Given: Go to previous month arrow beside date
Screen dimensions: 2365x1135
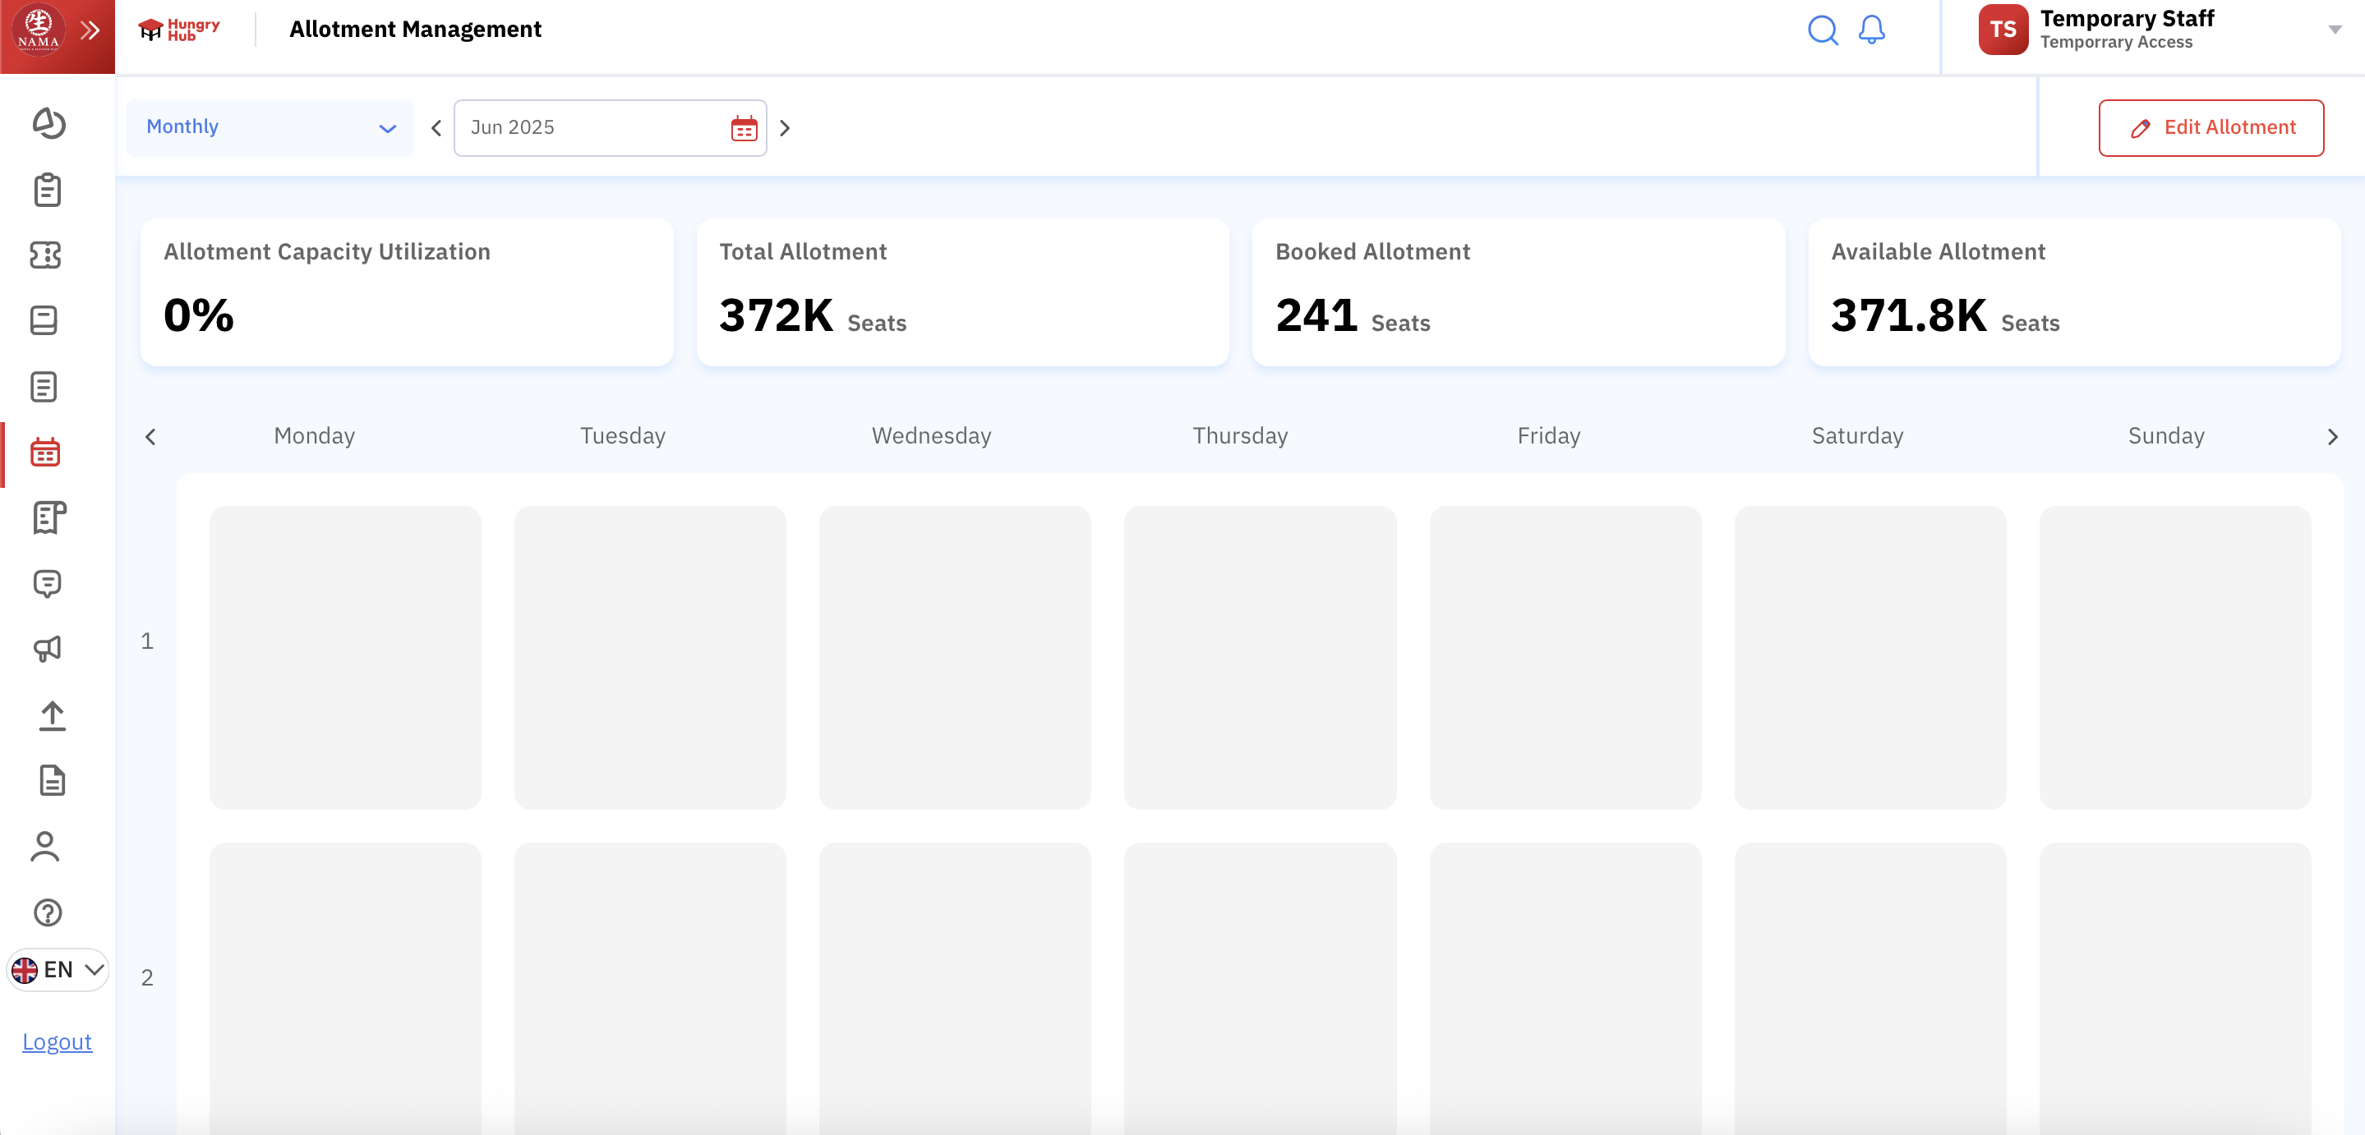Looking at the screenshot, I should (x=436, y=128).
